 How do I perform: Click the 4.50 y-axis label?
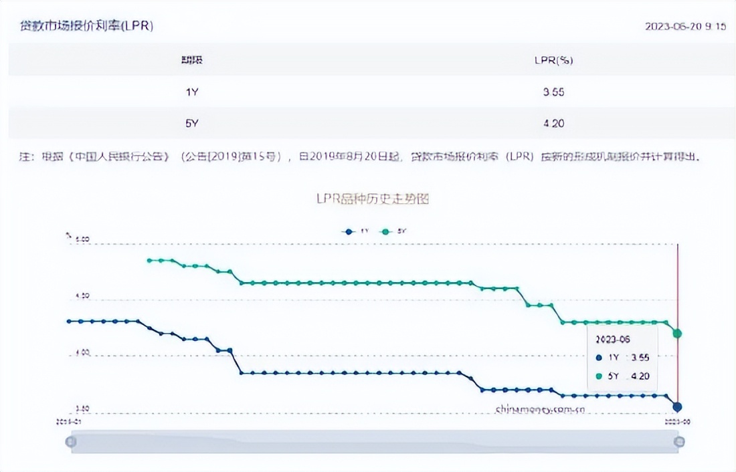coord(82,296)
